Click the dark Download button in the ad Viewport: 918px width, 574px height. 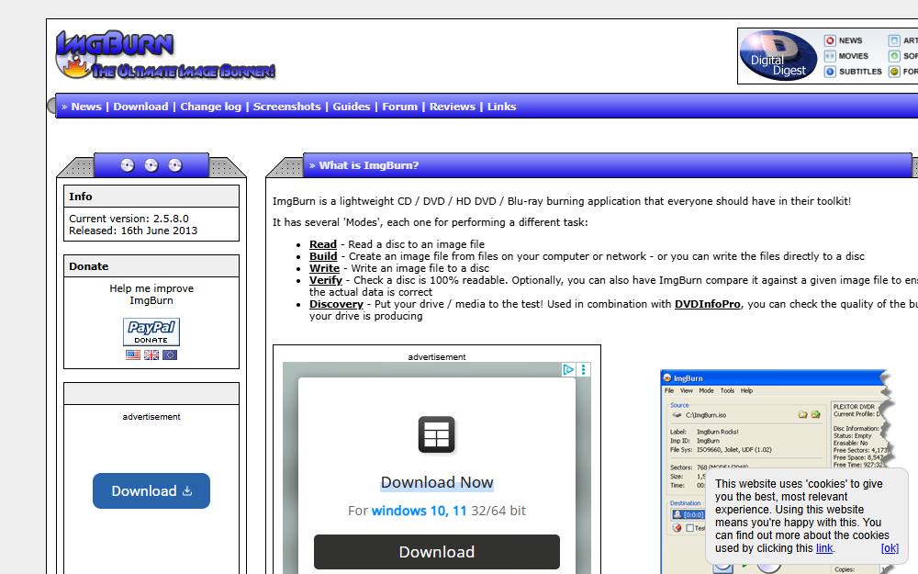pos(437,552)
